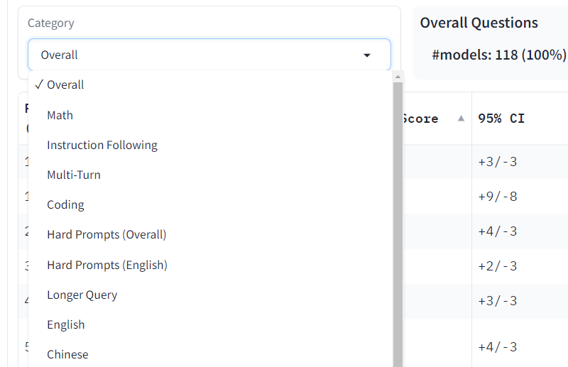Select the Longer Query option
The height and width of the screenshot is (367, 568).
[82, 295]
